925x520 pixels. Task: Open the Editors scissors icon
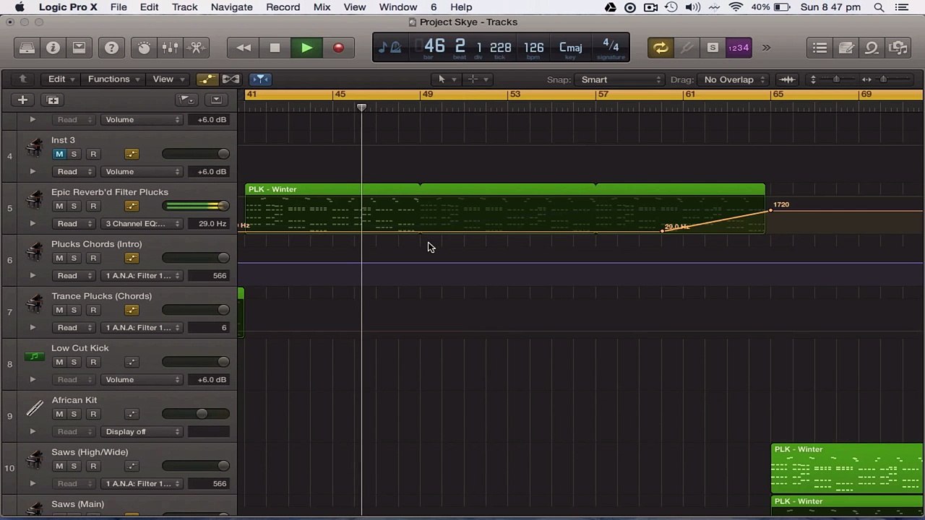click(196, 48)
